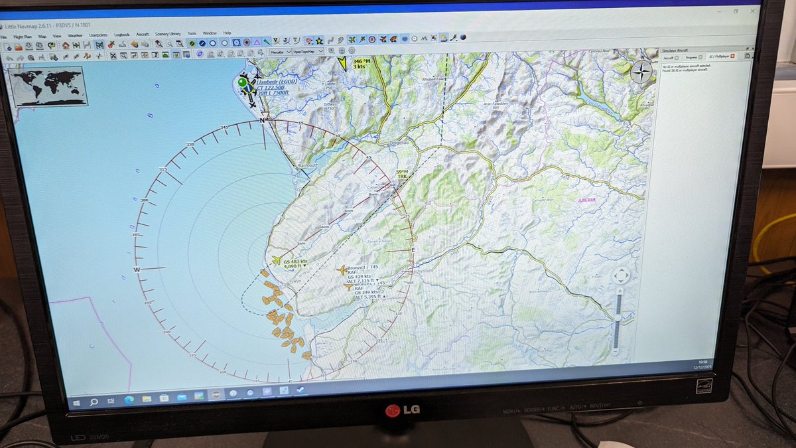This screenshot has height=448, width=796.
Task: Open the Weather menu
Action: point(75,36)
